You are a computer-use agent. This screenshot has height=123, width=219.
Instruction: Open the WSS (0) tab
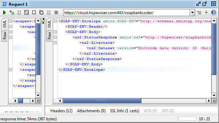[150, 111]
